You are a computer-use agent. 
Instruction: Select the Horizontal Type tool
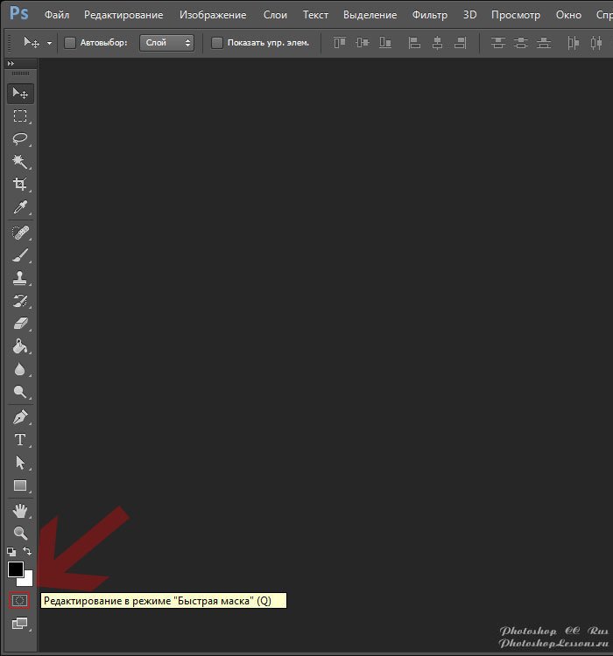tap(20, 440)
